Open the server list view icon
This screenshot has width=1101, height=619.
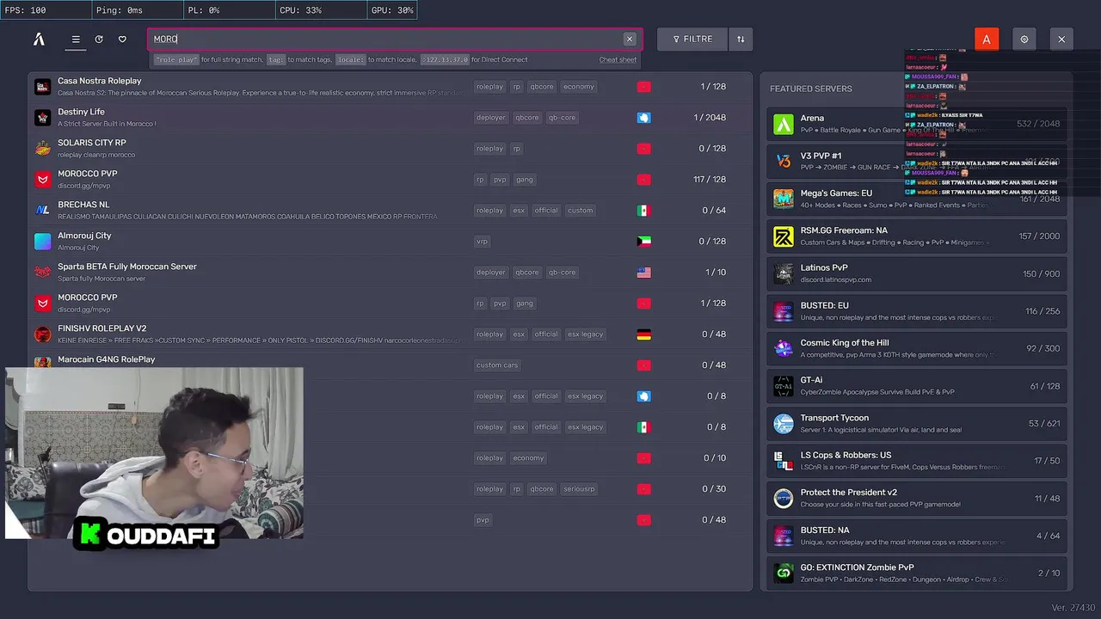click(76, 40)
